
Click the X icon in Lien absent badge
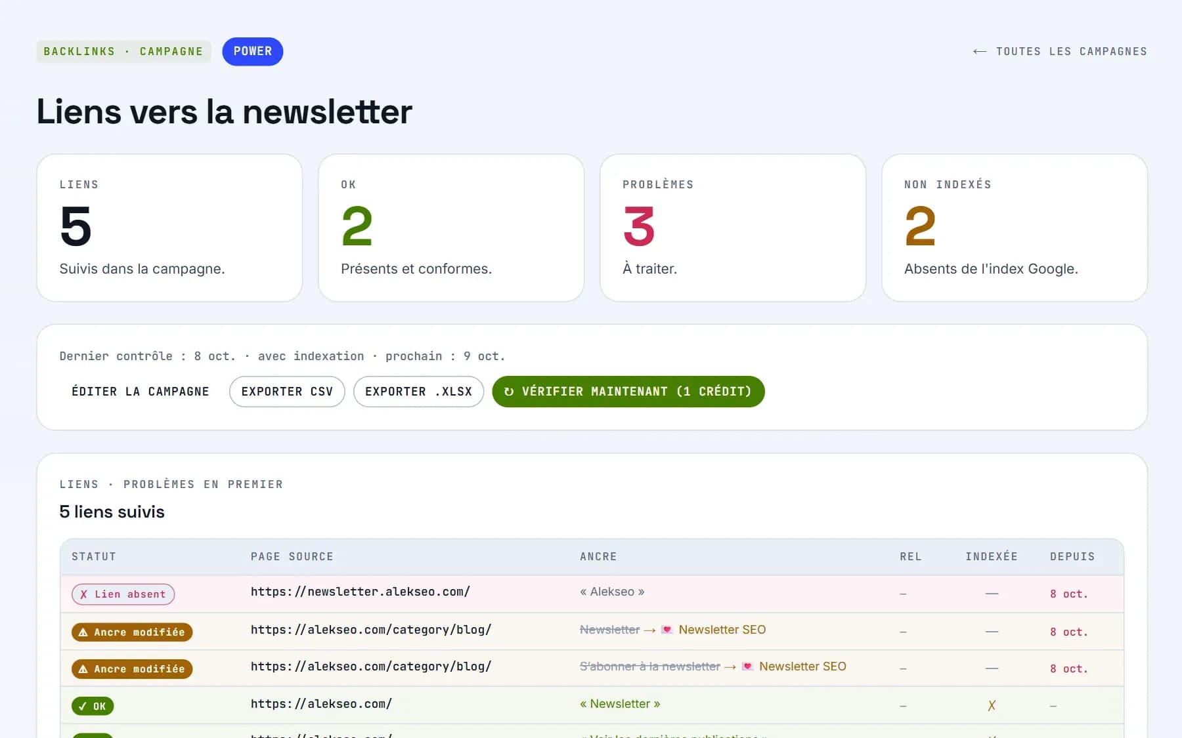pyautogui.click(x=83, y=594)
